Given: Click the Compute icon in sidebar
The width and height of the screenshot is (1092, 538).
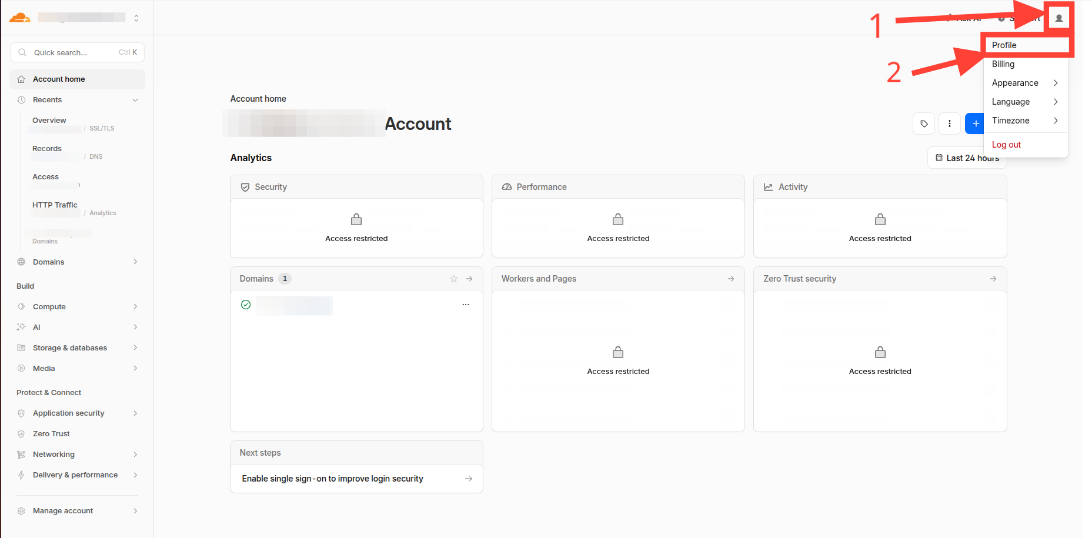Looking at the screenshot, I should point(21,307).
